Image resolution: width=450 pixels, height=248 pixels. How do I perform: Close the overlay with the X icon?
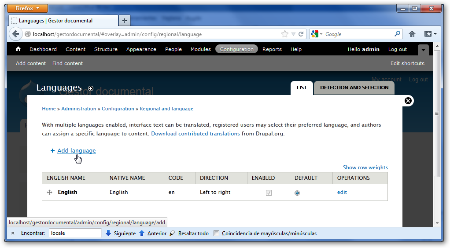pyautogui.click(x=408, y=101)
